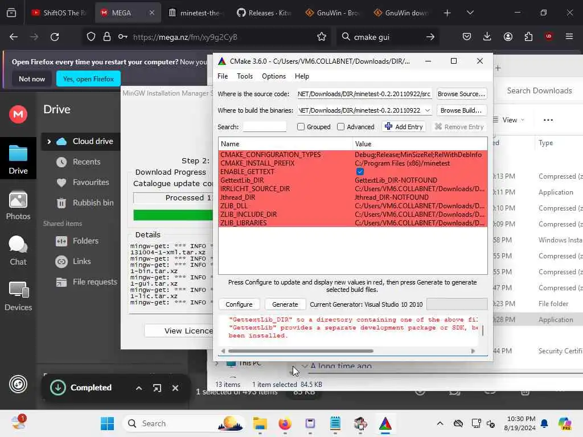Switch to Releases GitHub tab
Screen dimensions: 583x437
coord(263,13)
